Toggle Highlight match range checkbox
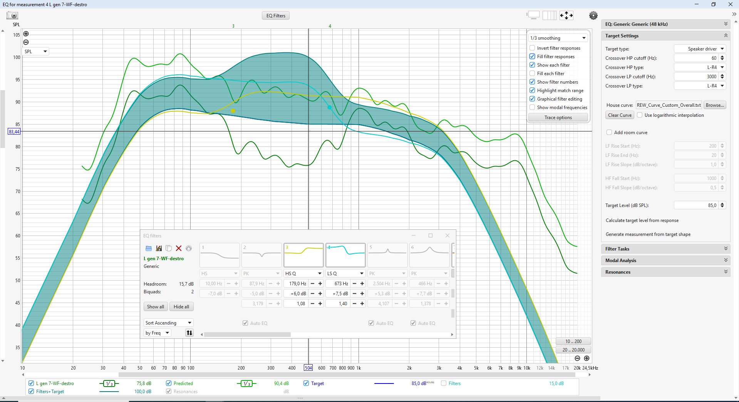 pos(532,90)
